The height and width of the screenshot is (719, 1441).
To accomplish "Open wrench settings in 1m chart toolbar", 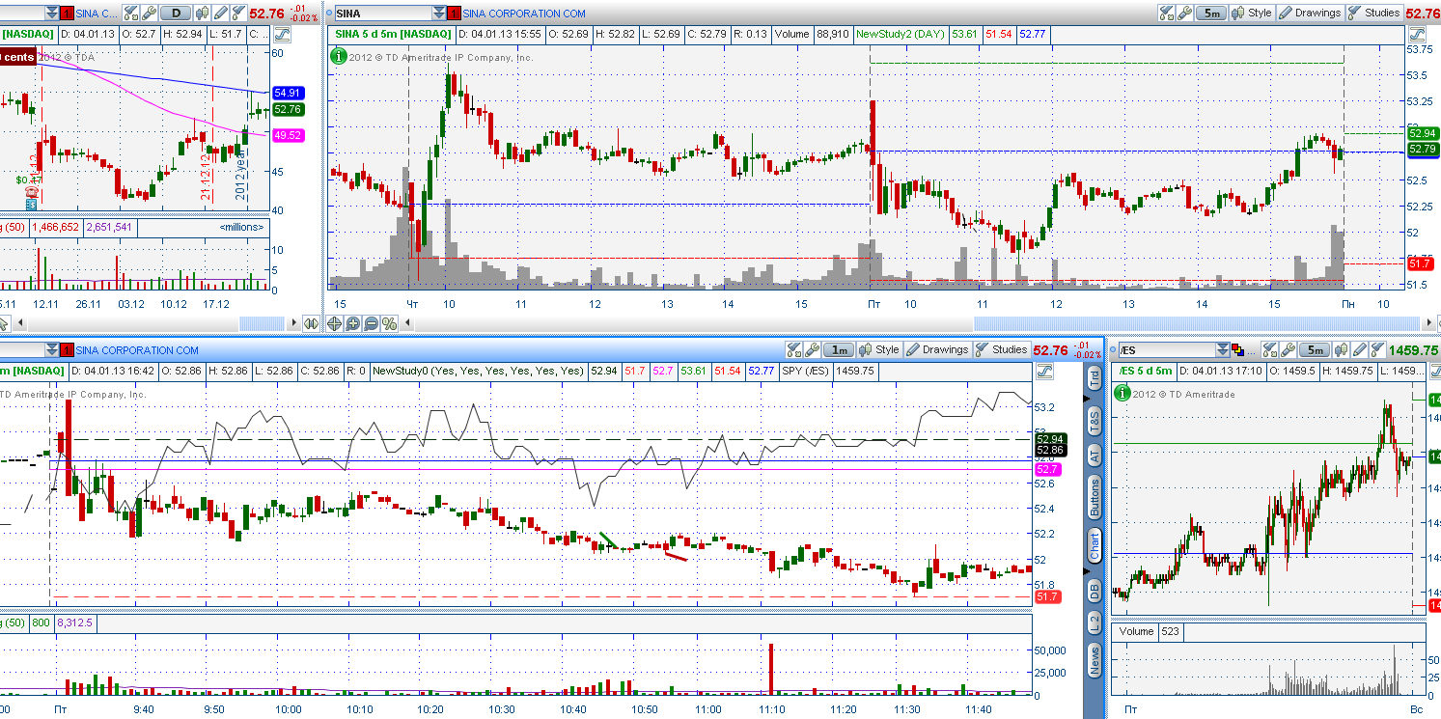I will point(813,349).
